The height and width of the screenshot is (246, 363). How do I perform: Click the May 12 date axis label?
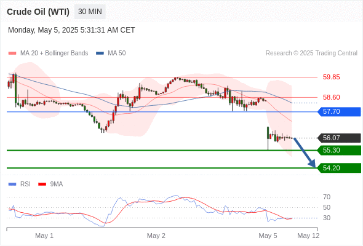(308, 236)
